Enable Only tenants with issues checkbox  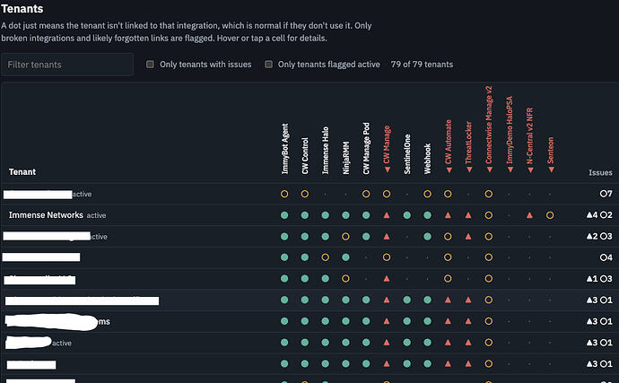tap(150, 64)
